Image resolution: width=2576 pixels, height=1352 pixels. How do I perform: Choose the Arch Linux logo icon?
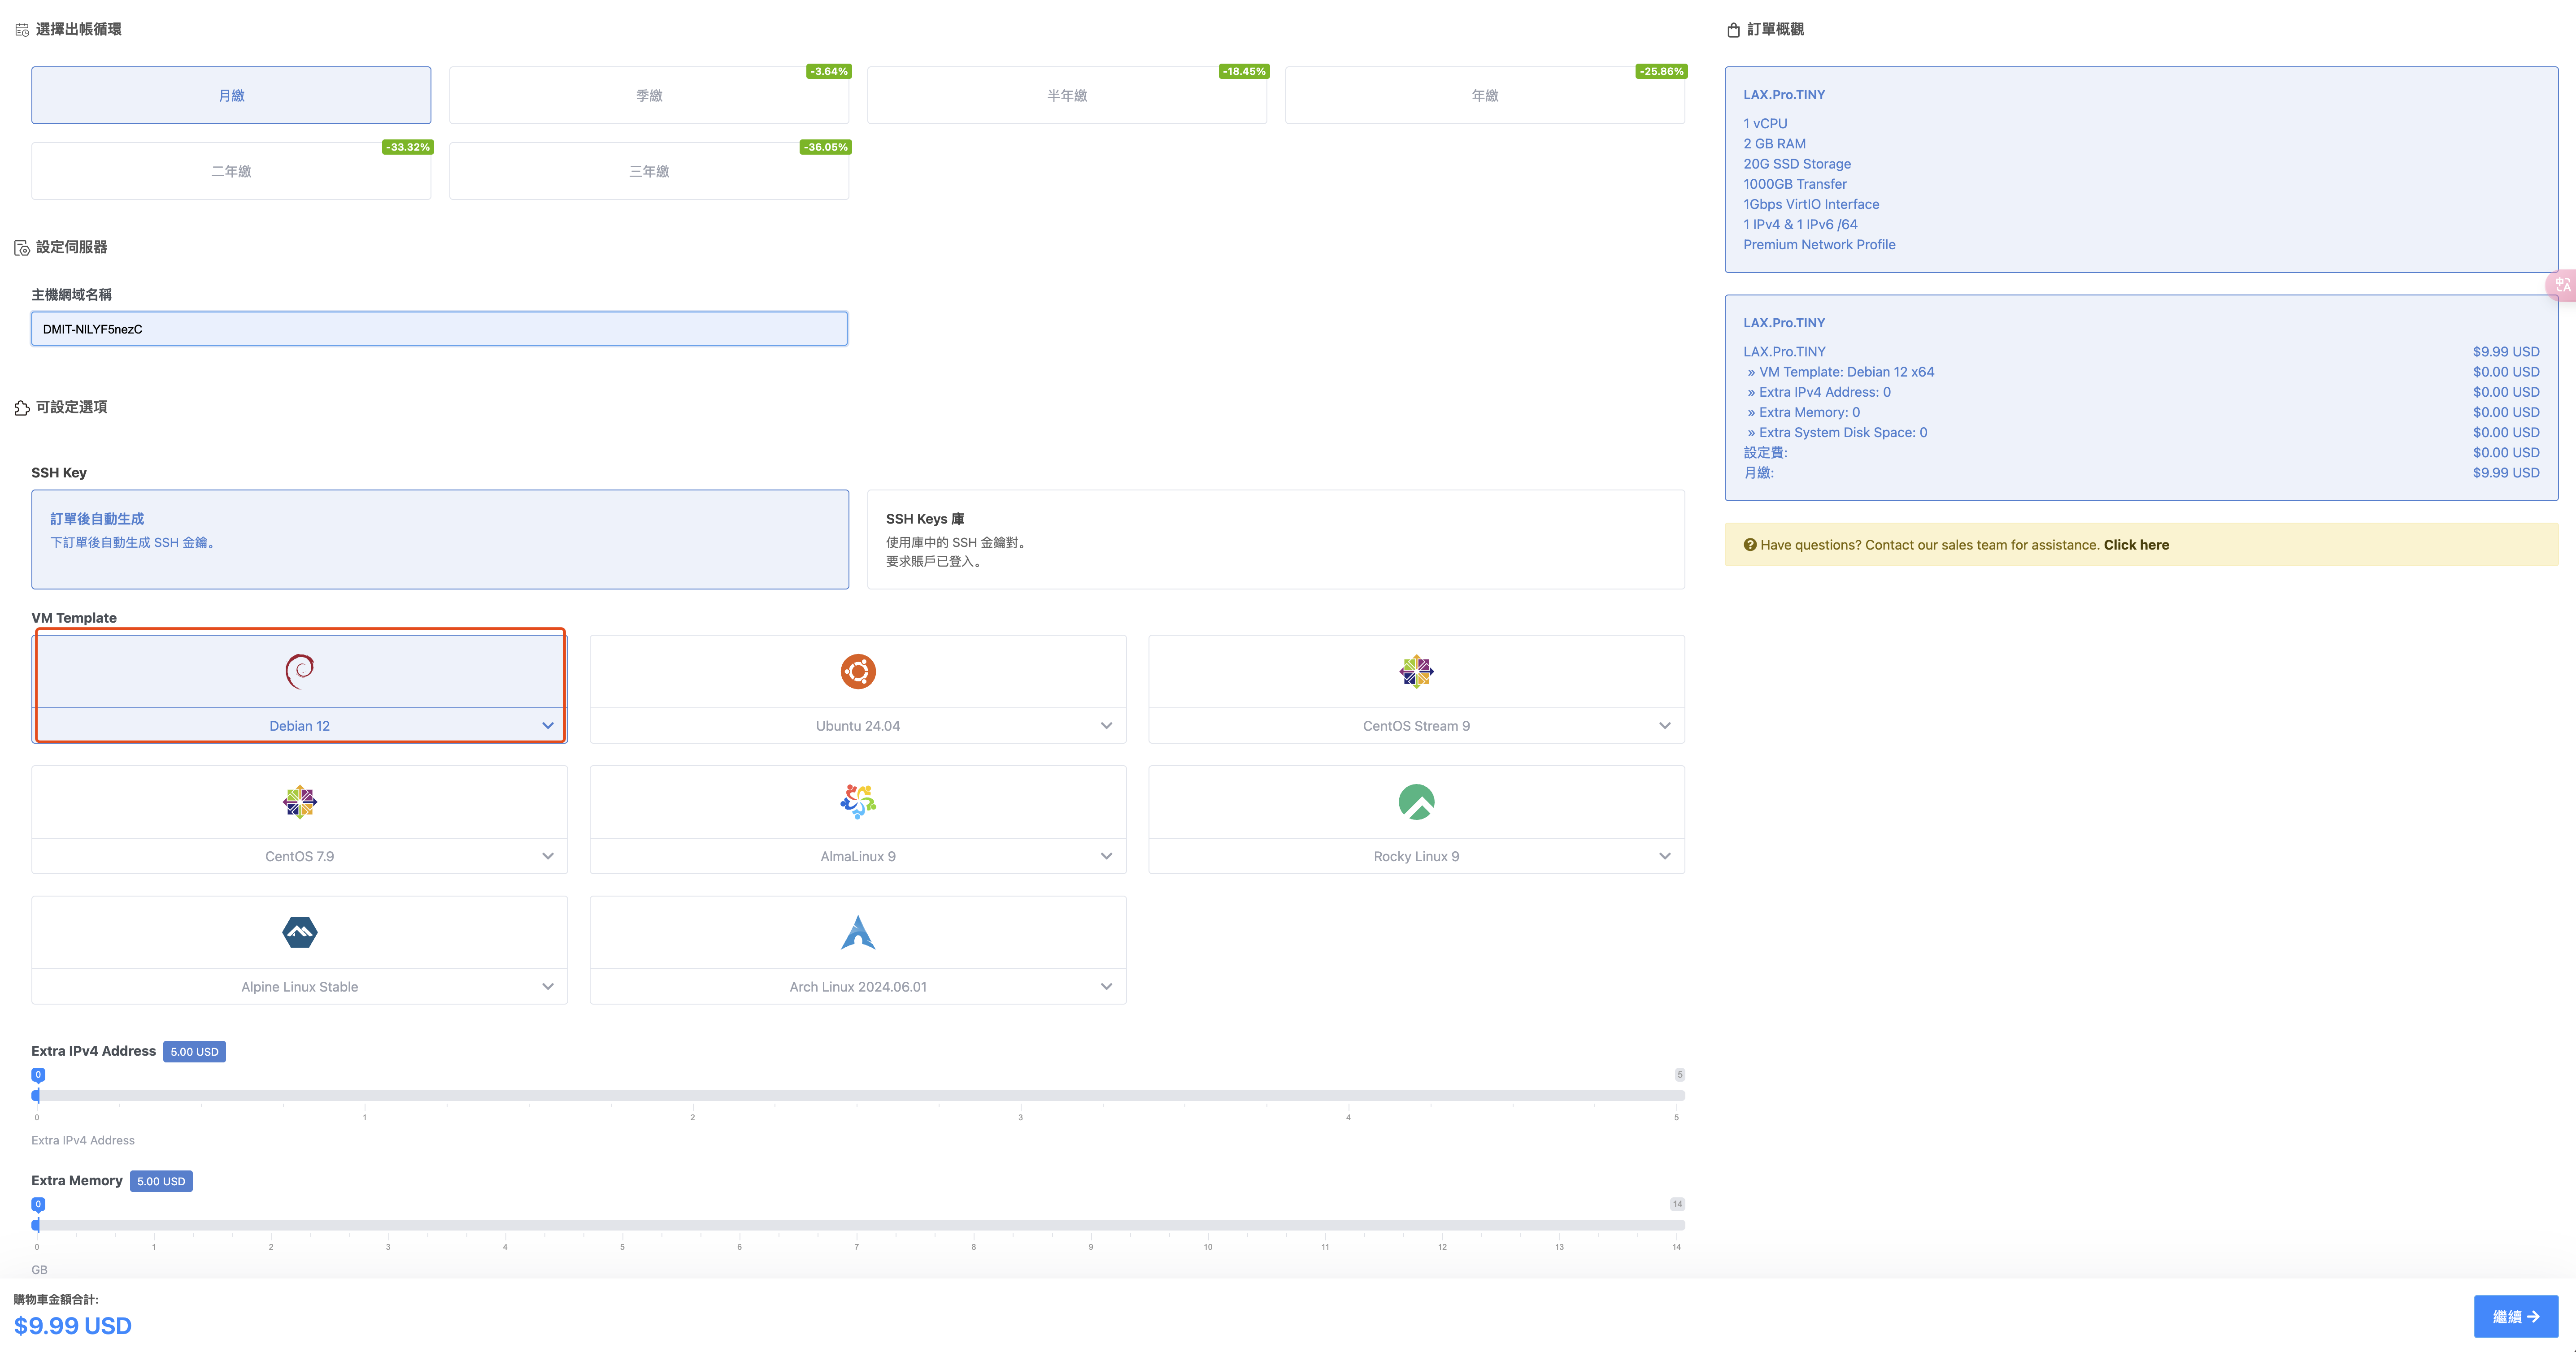click(x=857, y=932)
